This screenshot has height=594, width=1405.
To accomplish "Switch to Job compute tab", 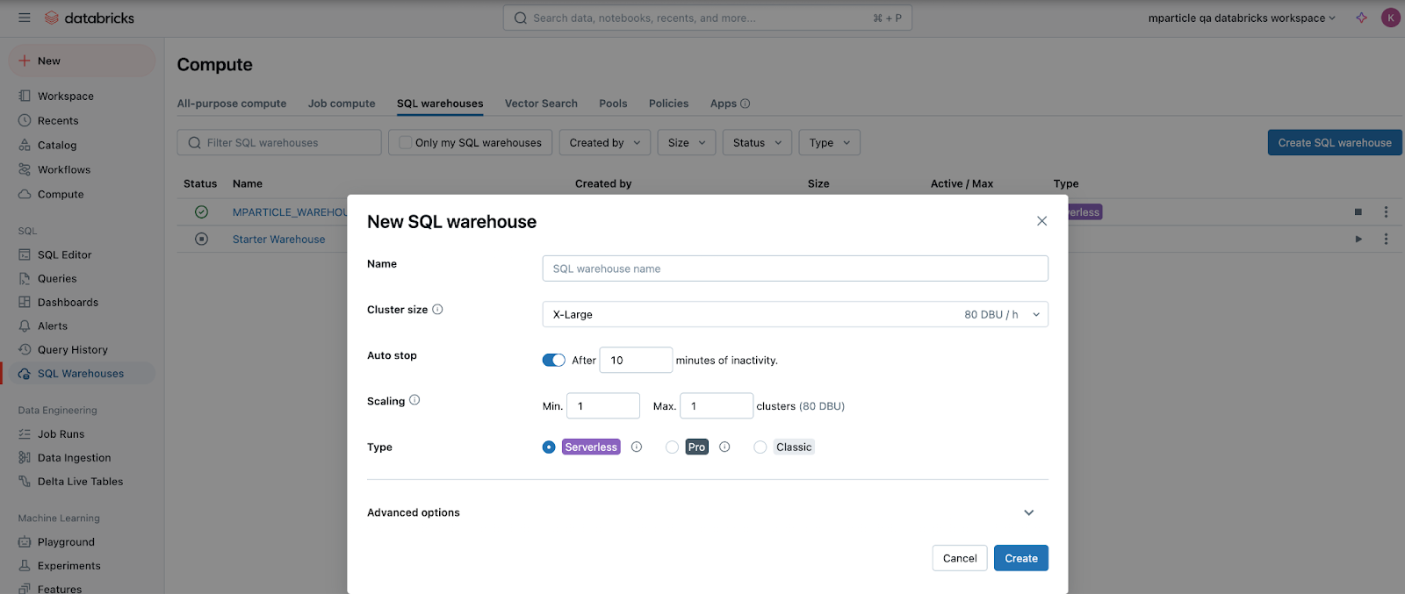I will click(x=342, y=104).
